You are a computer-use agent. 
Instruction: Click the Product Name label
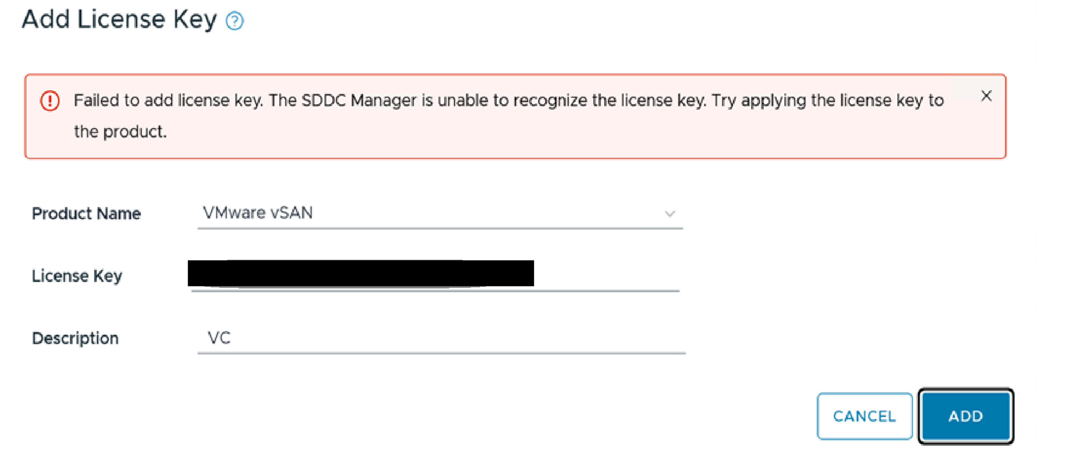(86, 213)
